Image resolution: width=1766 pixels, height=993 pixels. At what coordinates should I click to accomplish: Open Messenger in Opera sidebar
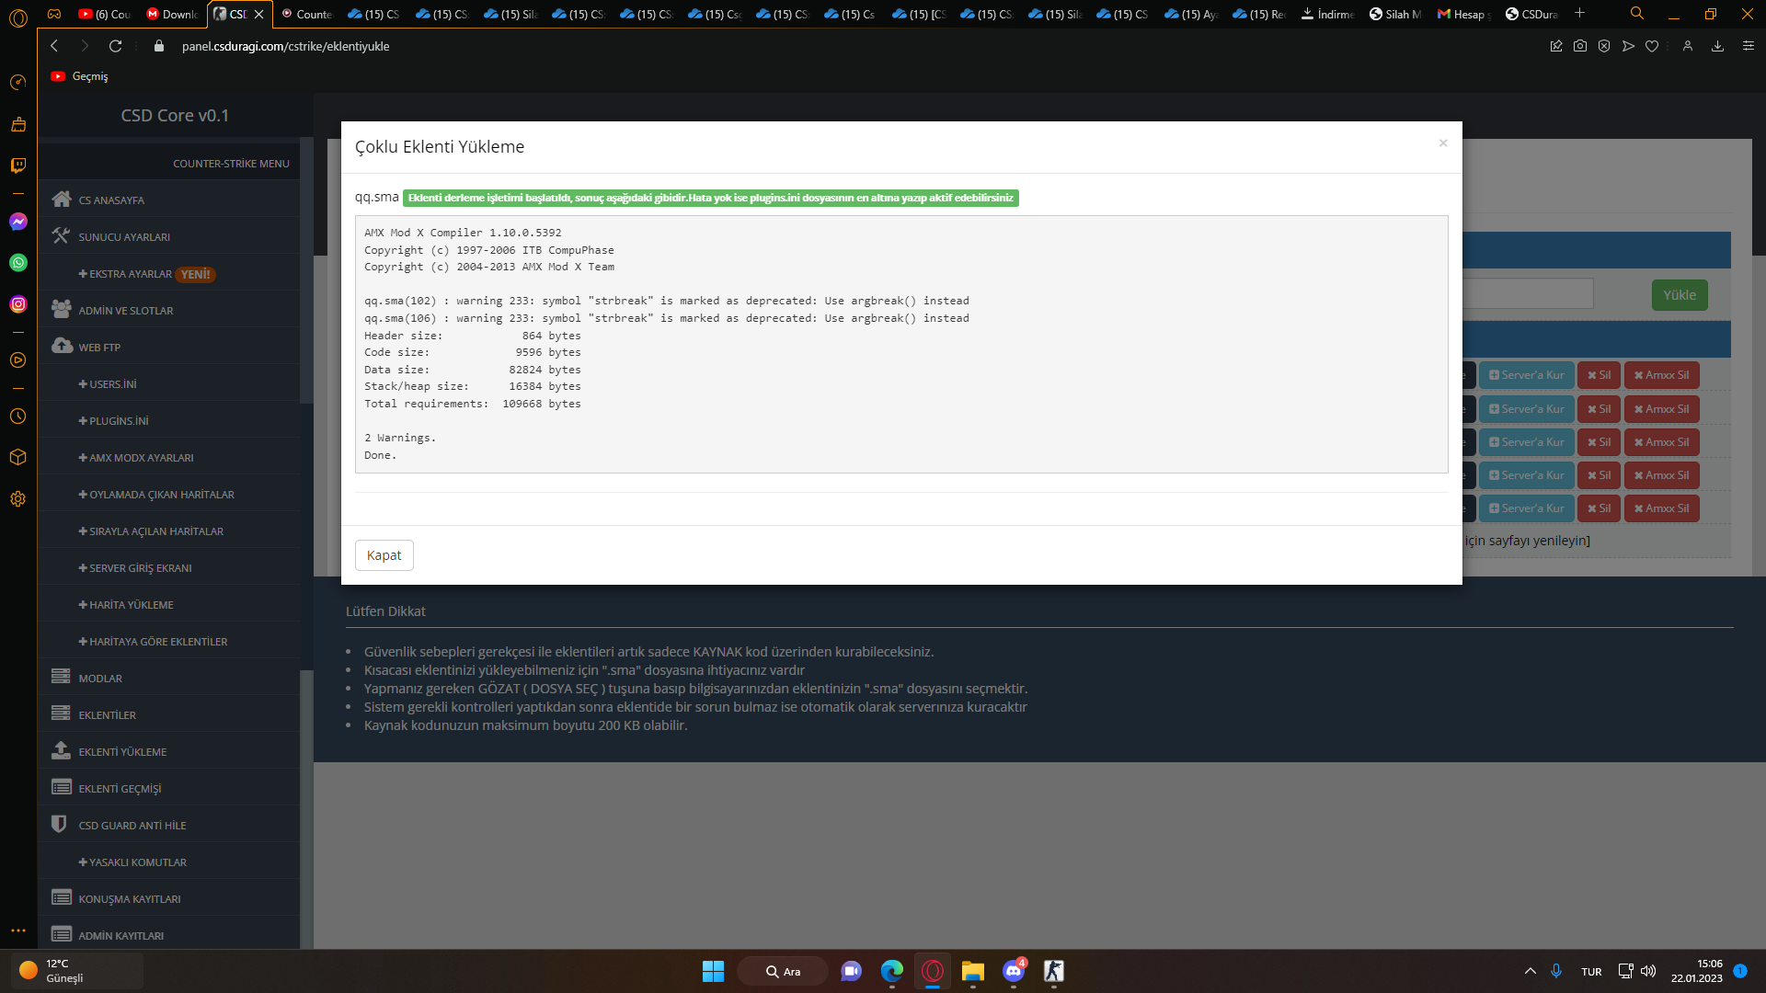tap(18, 222)
